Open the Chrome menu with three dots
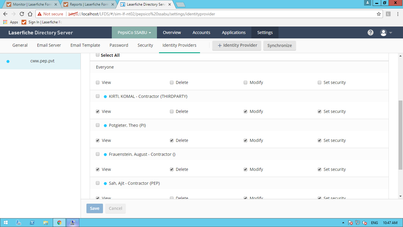Viewport: 403px width, 227px height. coord(398,14)
